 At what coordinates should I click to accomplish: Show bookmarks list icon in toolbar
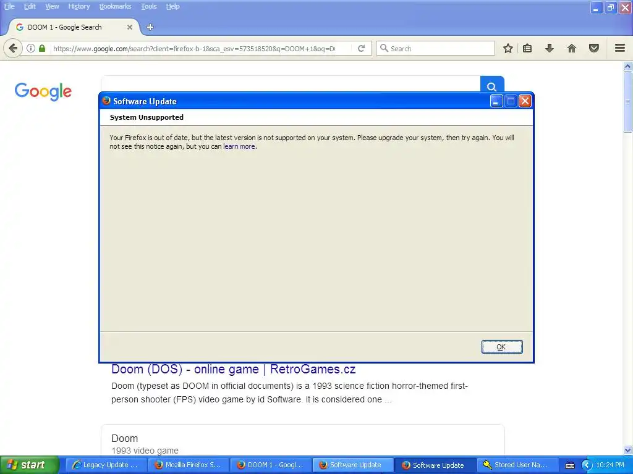coord(527,48)
